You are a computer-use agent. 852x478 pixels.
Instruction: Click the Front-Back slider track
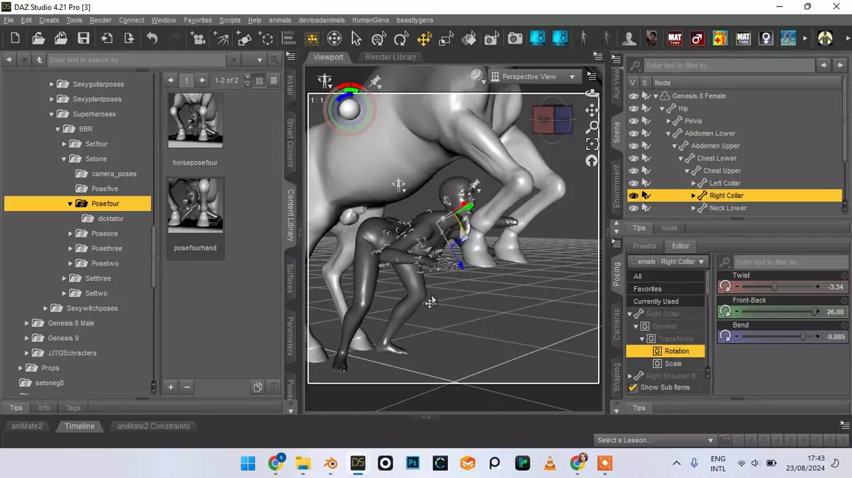[x=776, y=312]
